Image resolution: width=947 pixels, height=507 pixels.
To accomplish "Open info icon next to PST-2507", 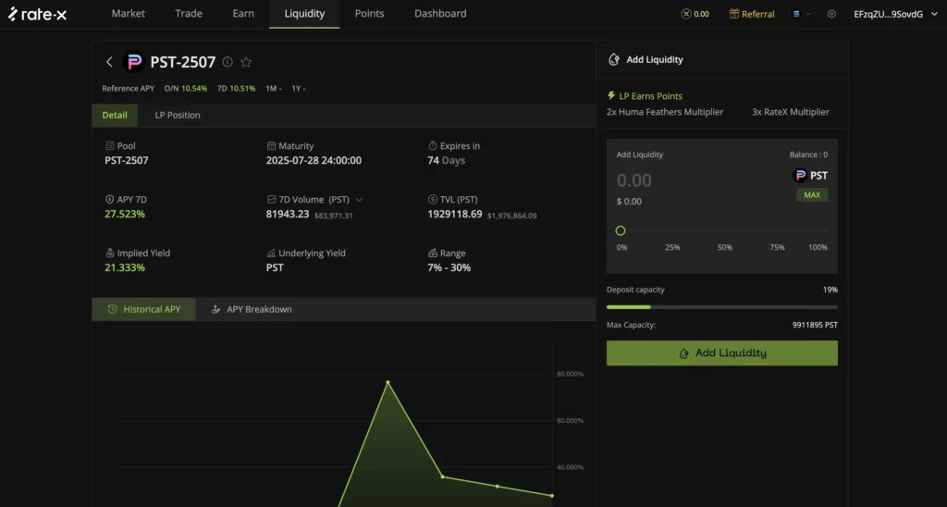I will [228, 62].
